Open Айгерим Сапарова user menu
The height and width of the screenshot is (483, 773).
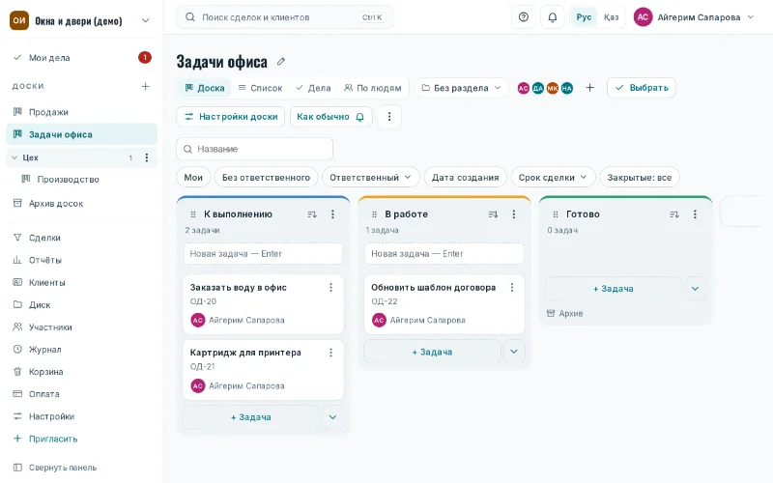point(694,17)
